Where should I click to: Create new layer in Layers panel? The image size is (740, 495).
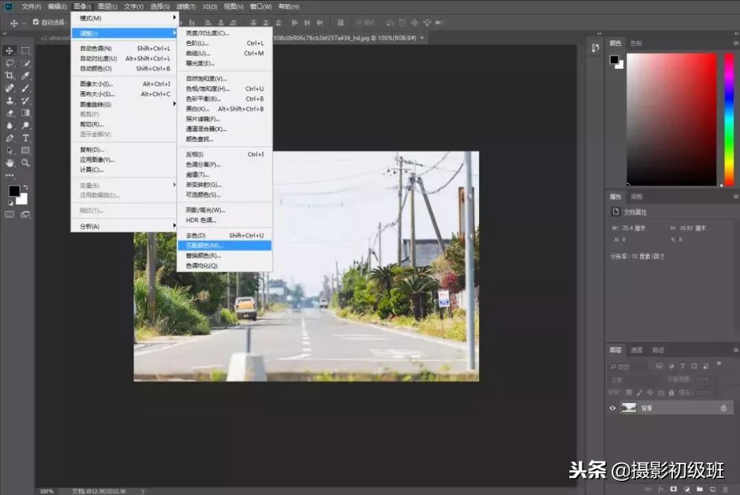(713, 490)
